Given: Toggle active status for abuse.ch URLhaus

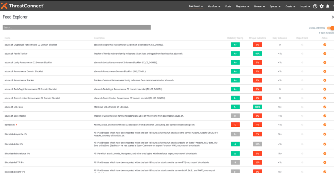Looking at the screenshot, I should click(x=325, y=107).
